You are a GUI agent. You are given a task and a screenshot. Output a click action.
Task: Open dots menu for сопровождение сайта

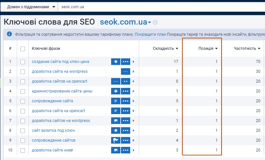(x=126, y=101)
